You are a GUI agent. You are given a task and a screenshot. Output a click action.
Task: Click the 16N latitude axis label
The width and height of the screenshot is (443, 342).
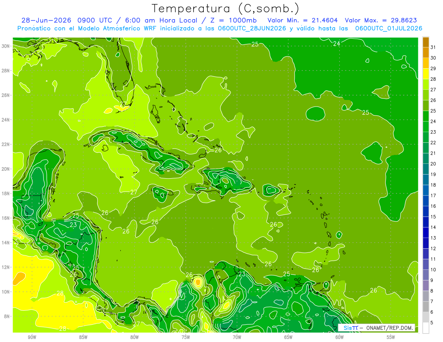pyautogui.click(x=6, y=218)
